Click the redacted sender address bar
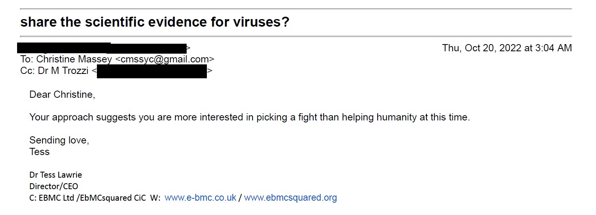596x215 pixels. click(102, 48)
